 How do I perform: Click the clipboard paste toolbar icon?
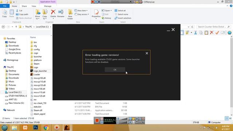click(x=206, y=32)
